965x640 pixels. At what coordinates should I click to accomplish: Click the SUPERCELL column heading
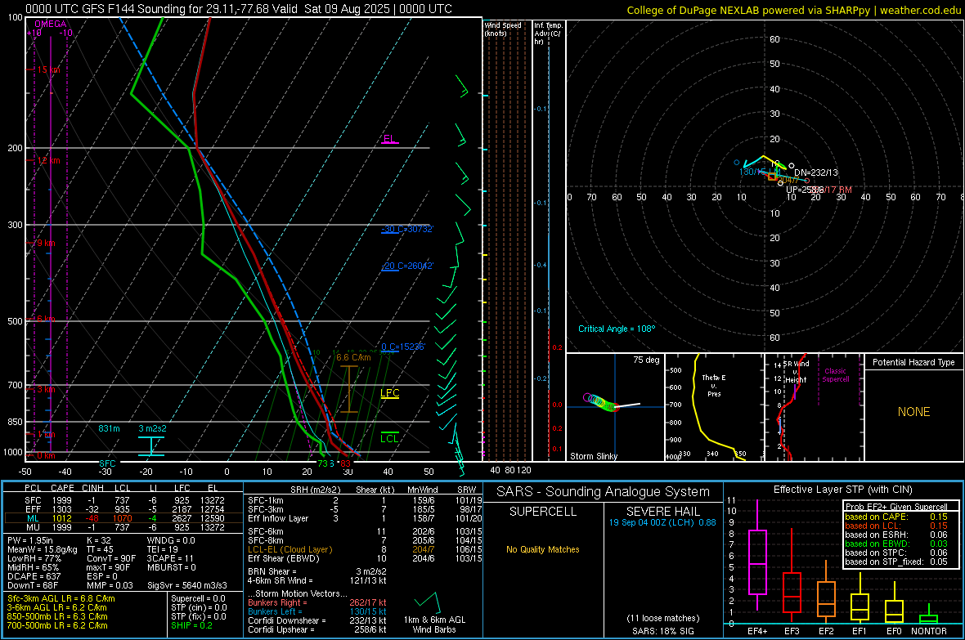(543, 512)
